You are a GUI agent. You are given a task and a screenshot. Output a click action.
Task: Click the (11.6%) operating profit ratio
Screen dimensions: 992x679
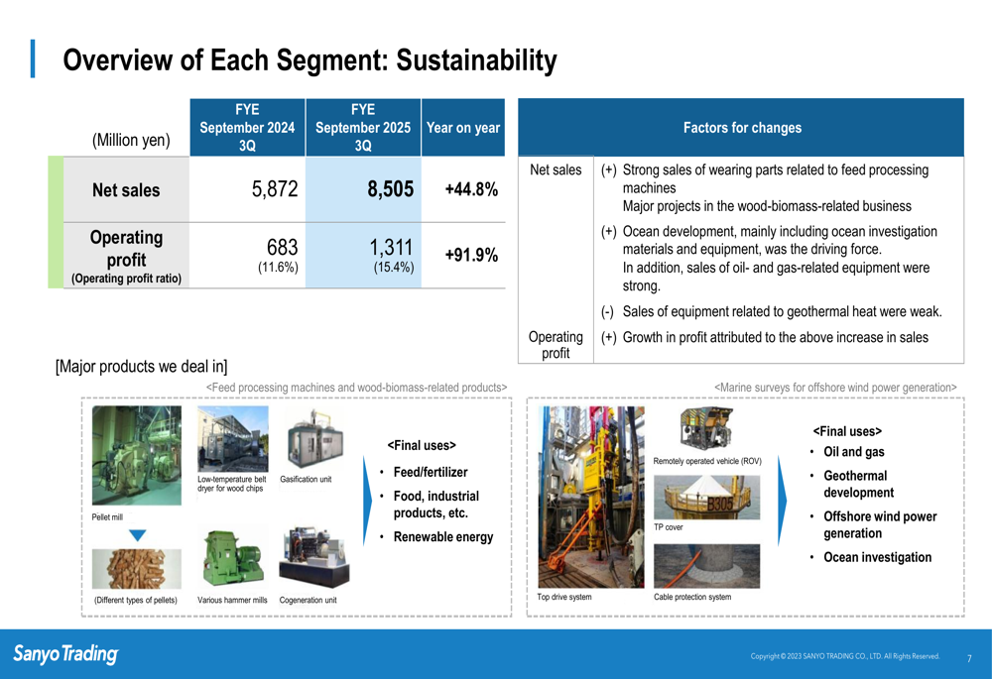point(278,267)
